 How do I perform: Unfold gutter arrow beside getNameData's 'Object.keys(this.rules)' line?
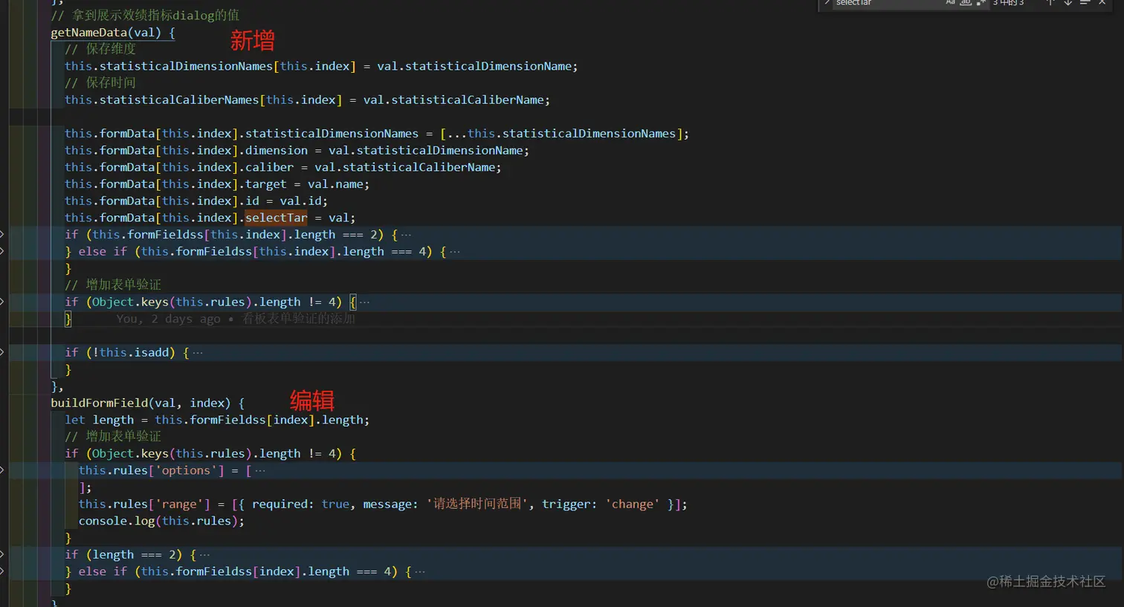(x=2, y=302)
